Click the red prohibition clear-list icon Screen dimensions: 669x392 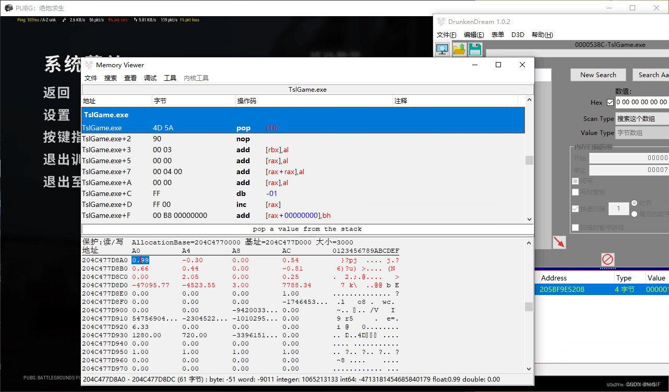click(x=607, y=259)
